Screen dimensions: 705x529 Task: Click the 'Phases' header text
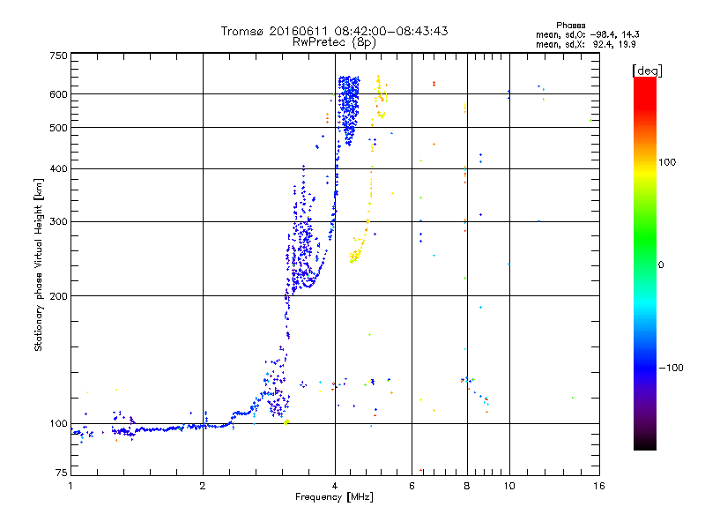click(x=570, y=26)
